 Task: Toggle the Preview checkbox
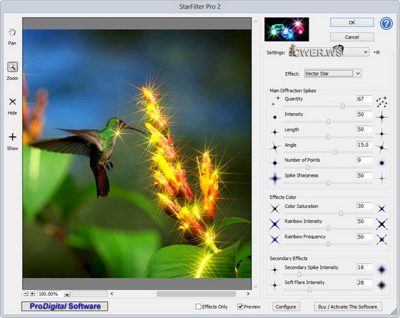pyautogui.click(x=241, y=307)
